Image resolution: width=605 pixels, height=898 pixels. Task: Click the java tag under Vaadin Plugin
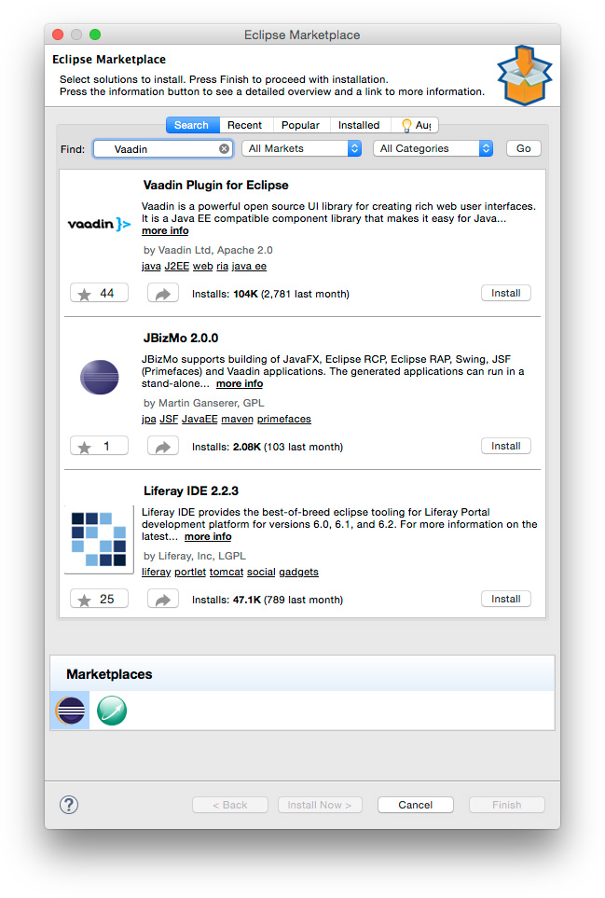(151, 267)
